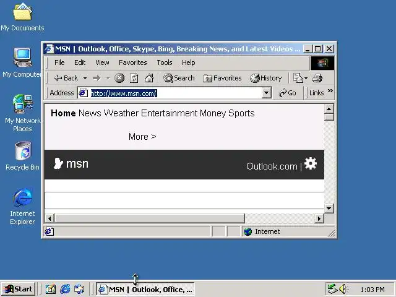Click Show Desktop quick launch icon

pos(51,289)
